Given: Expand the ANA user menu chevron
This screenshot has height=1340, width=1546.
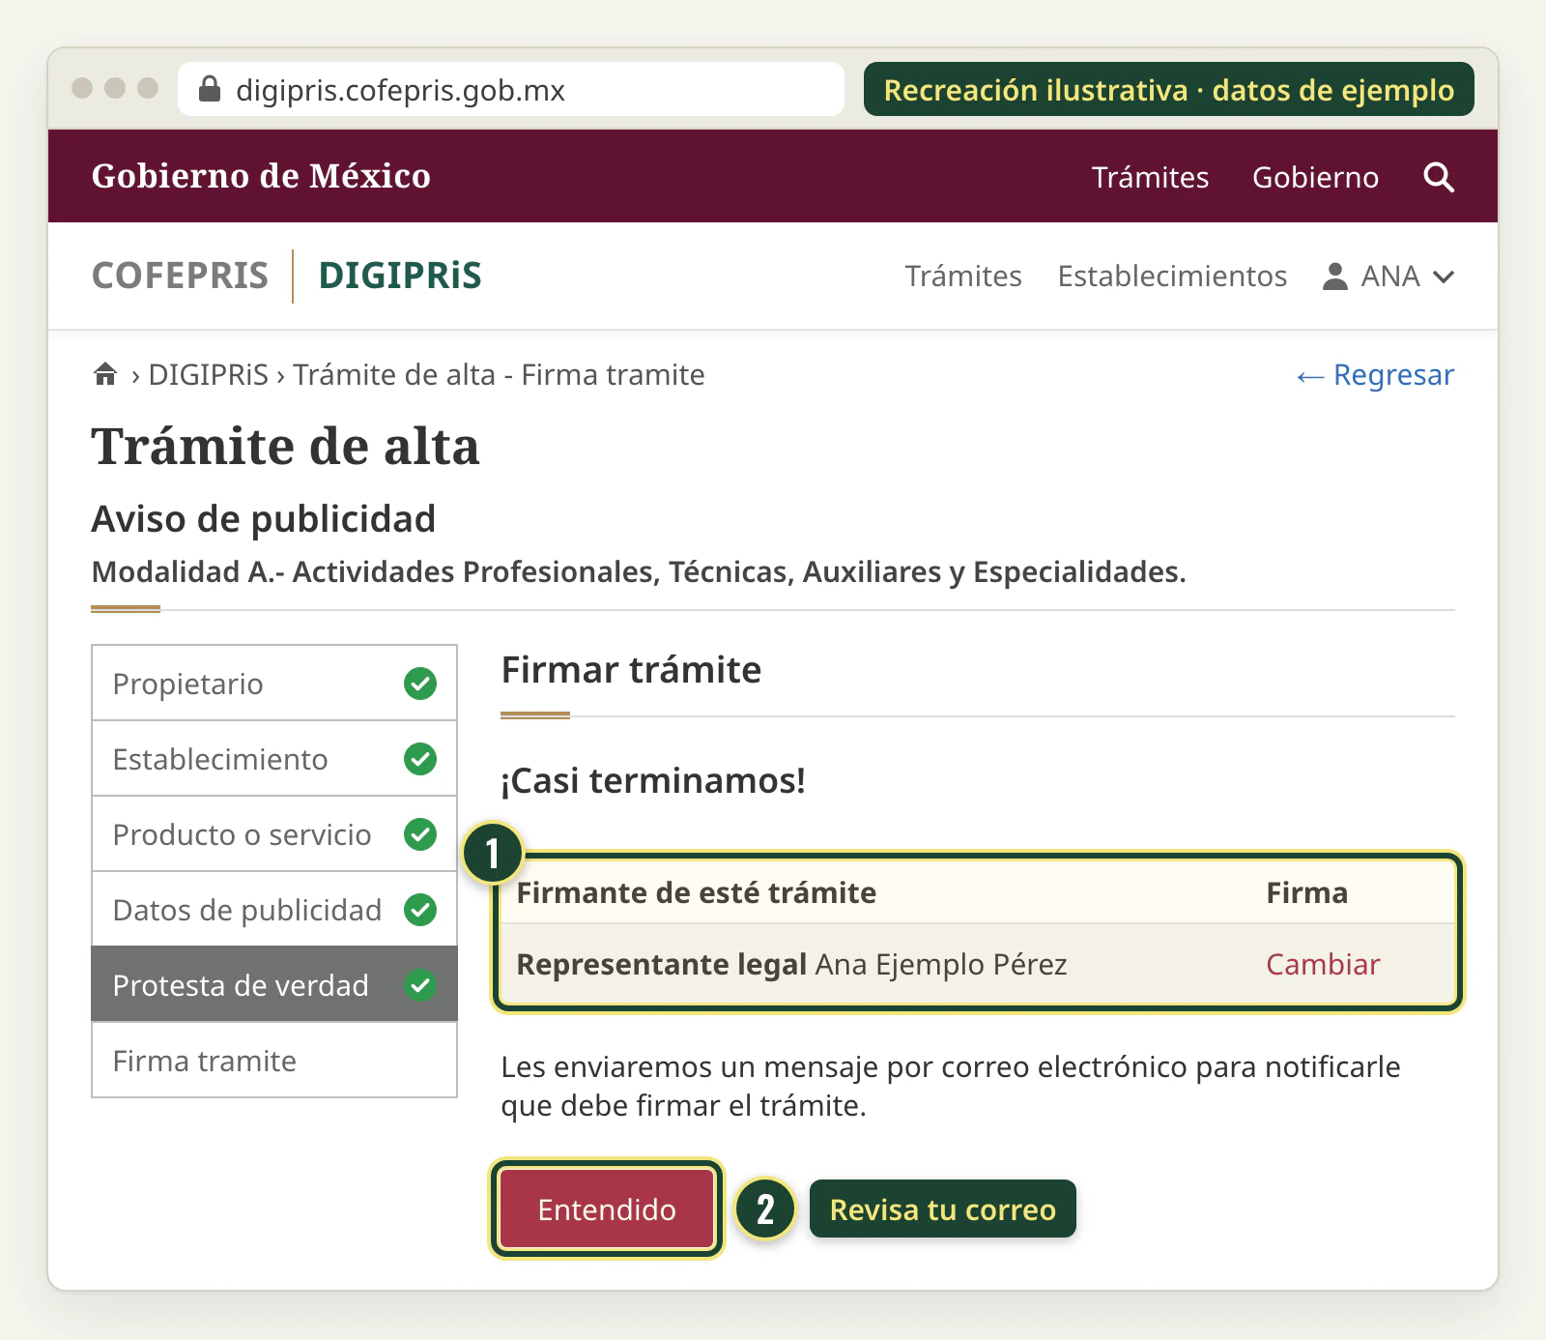Looking at the screenshot, I should tap(1444, 277).
